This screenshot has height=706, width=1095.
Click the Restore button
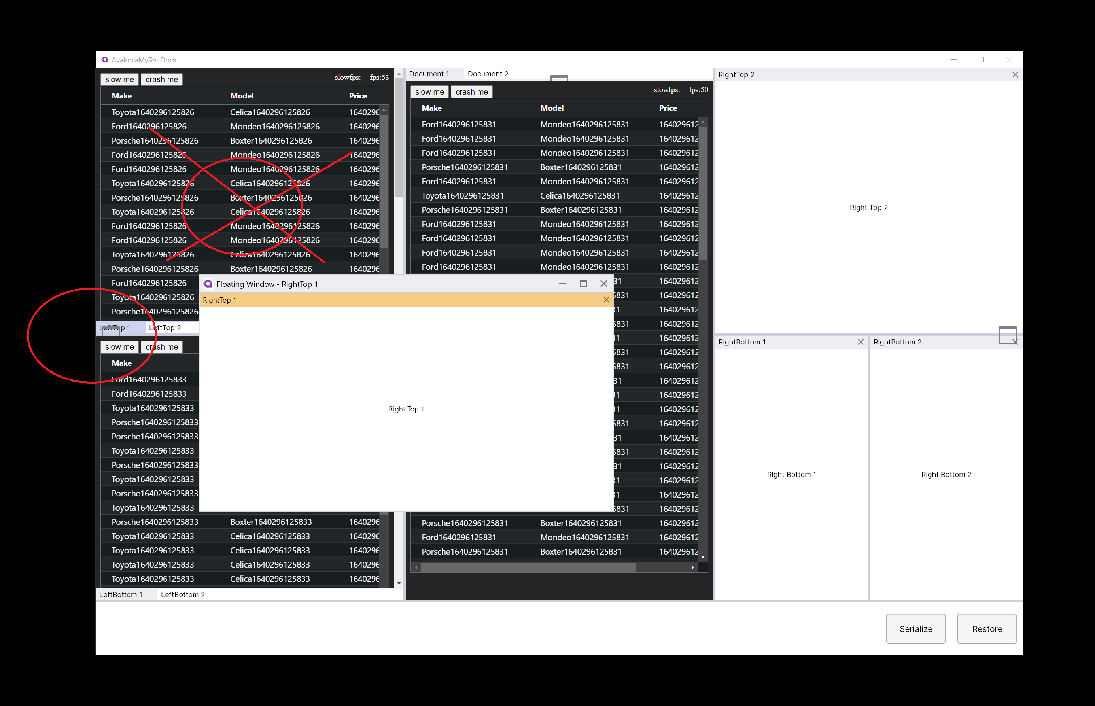(986, 628)
